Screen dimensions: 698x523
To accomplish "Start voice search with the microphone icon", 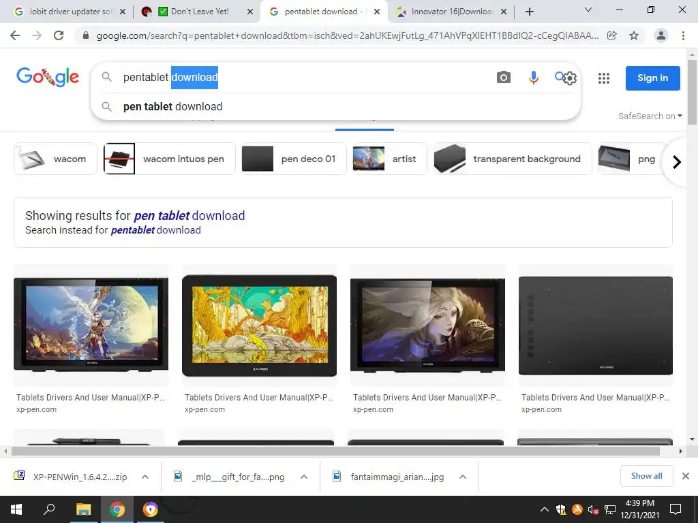I will pyautogui.click(x=533, y=78).
